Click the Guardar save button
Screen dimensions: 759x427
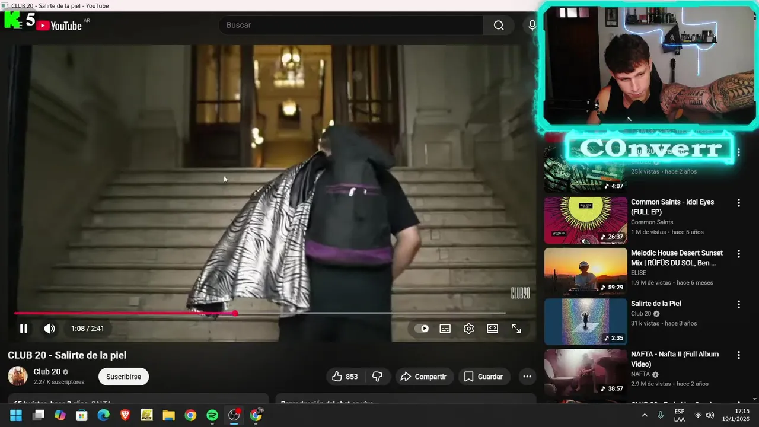pyautogui.click(x=483, y=377)
